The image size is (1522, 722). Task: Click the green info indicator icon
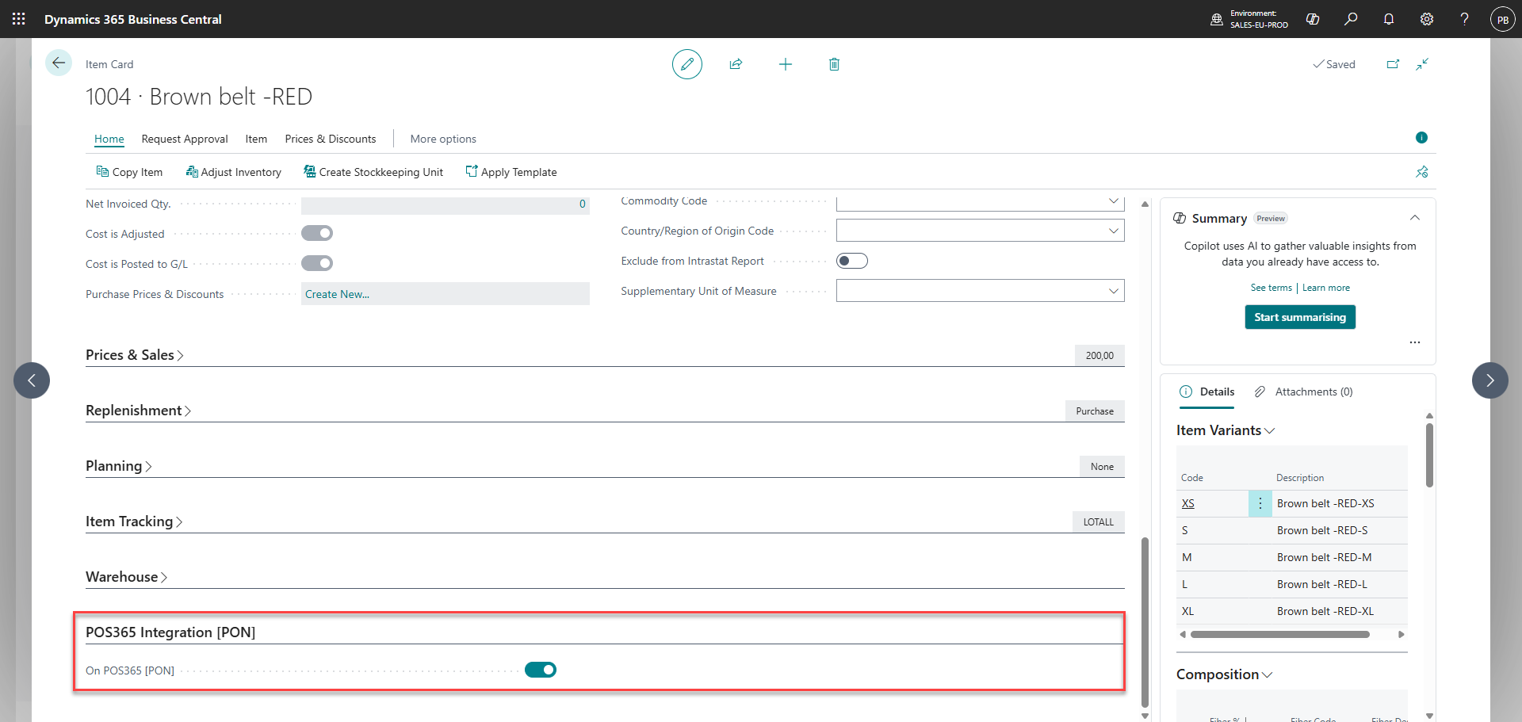1421,138
